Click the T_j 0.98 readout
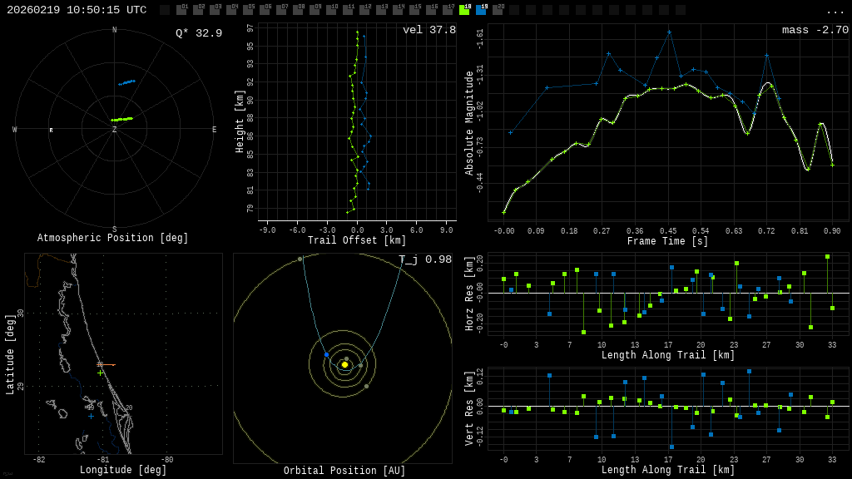852x479 pixels. [424, 259]
